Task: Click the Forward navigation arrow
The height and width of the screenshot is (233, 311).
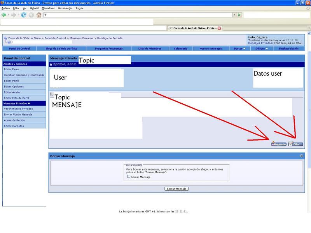Action: (14, 15)
